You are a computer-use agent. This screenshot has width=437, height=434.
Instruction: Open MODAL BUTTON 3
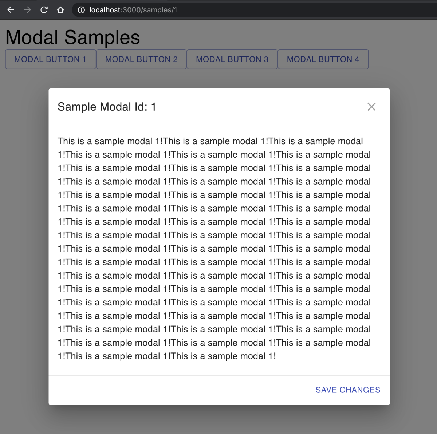coord(232,59)
